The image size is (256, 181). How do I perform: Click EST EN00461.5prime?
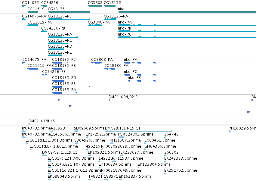tap(160, 140)
